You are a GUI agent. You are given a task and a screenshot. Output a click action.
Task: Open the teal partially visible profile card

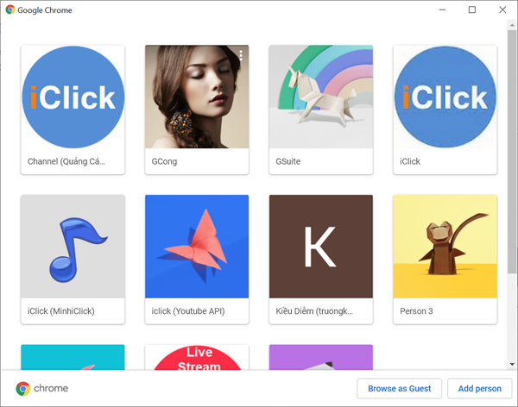tap(73, 357)
